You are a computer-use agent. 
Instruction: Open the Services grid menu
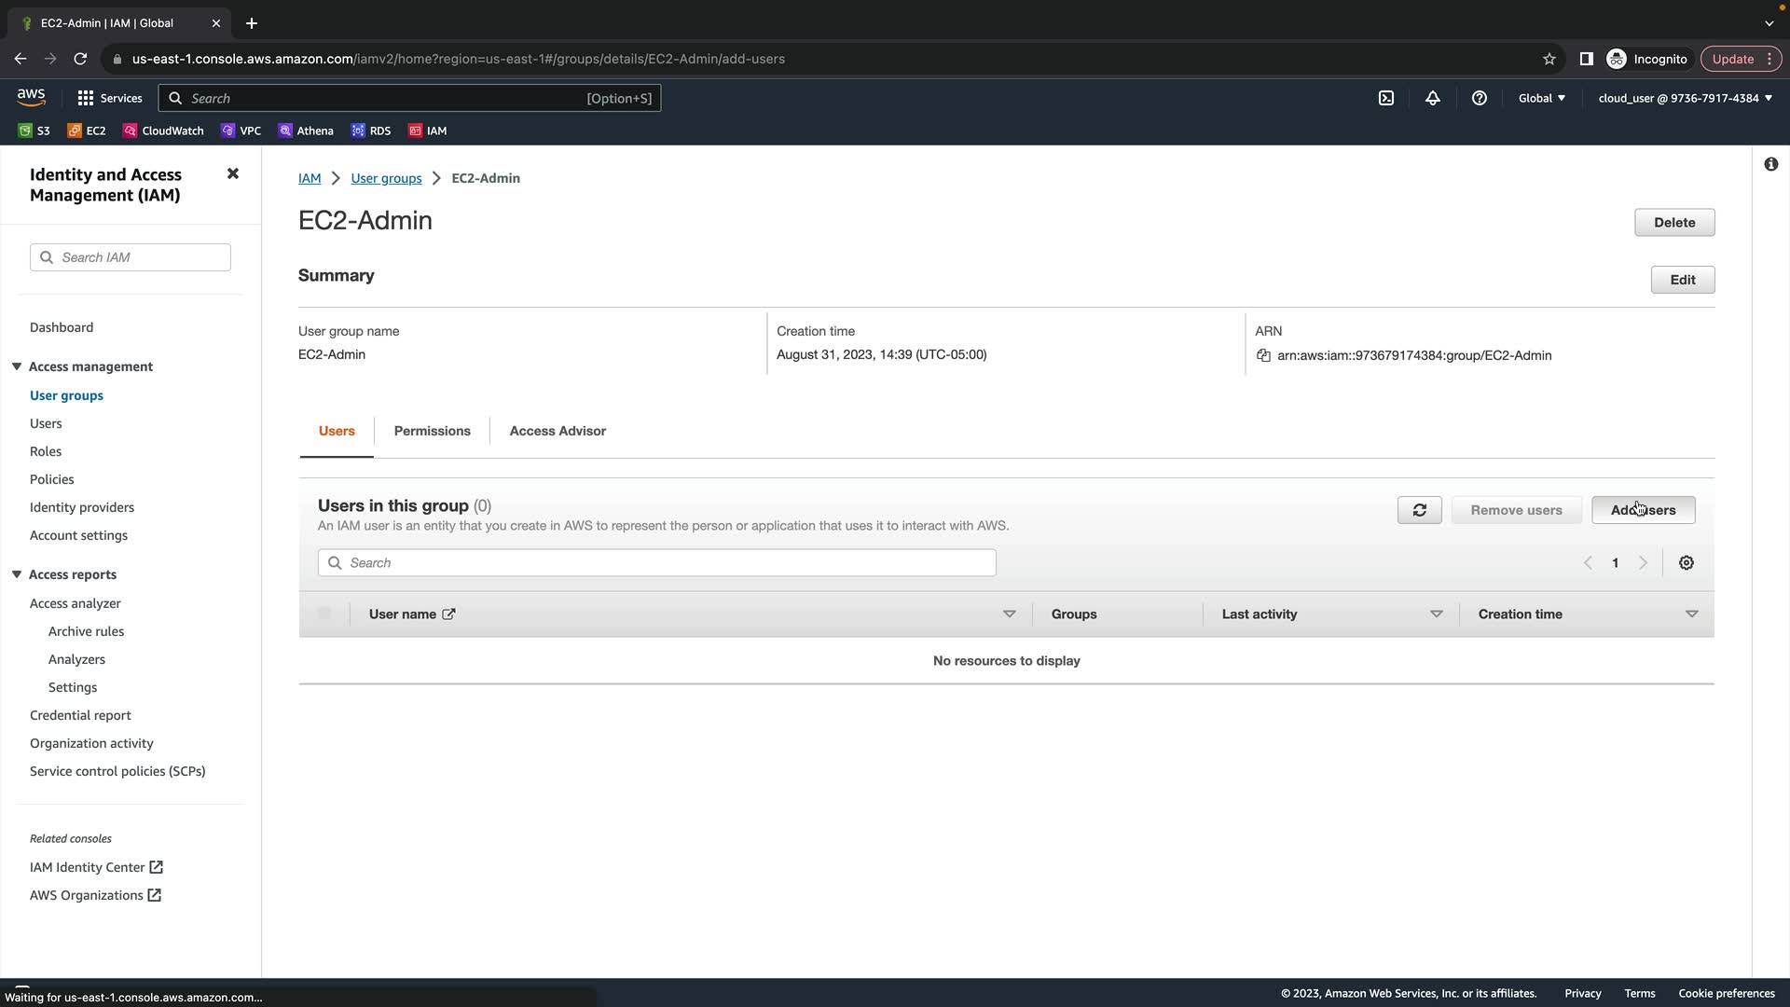pos(86,98)
